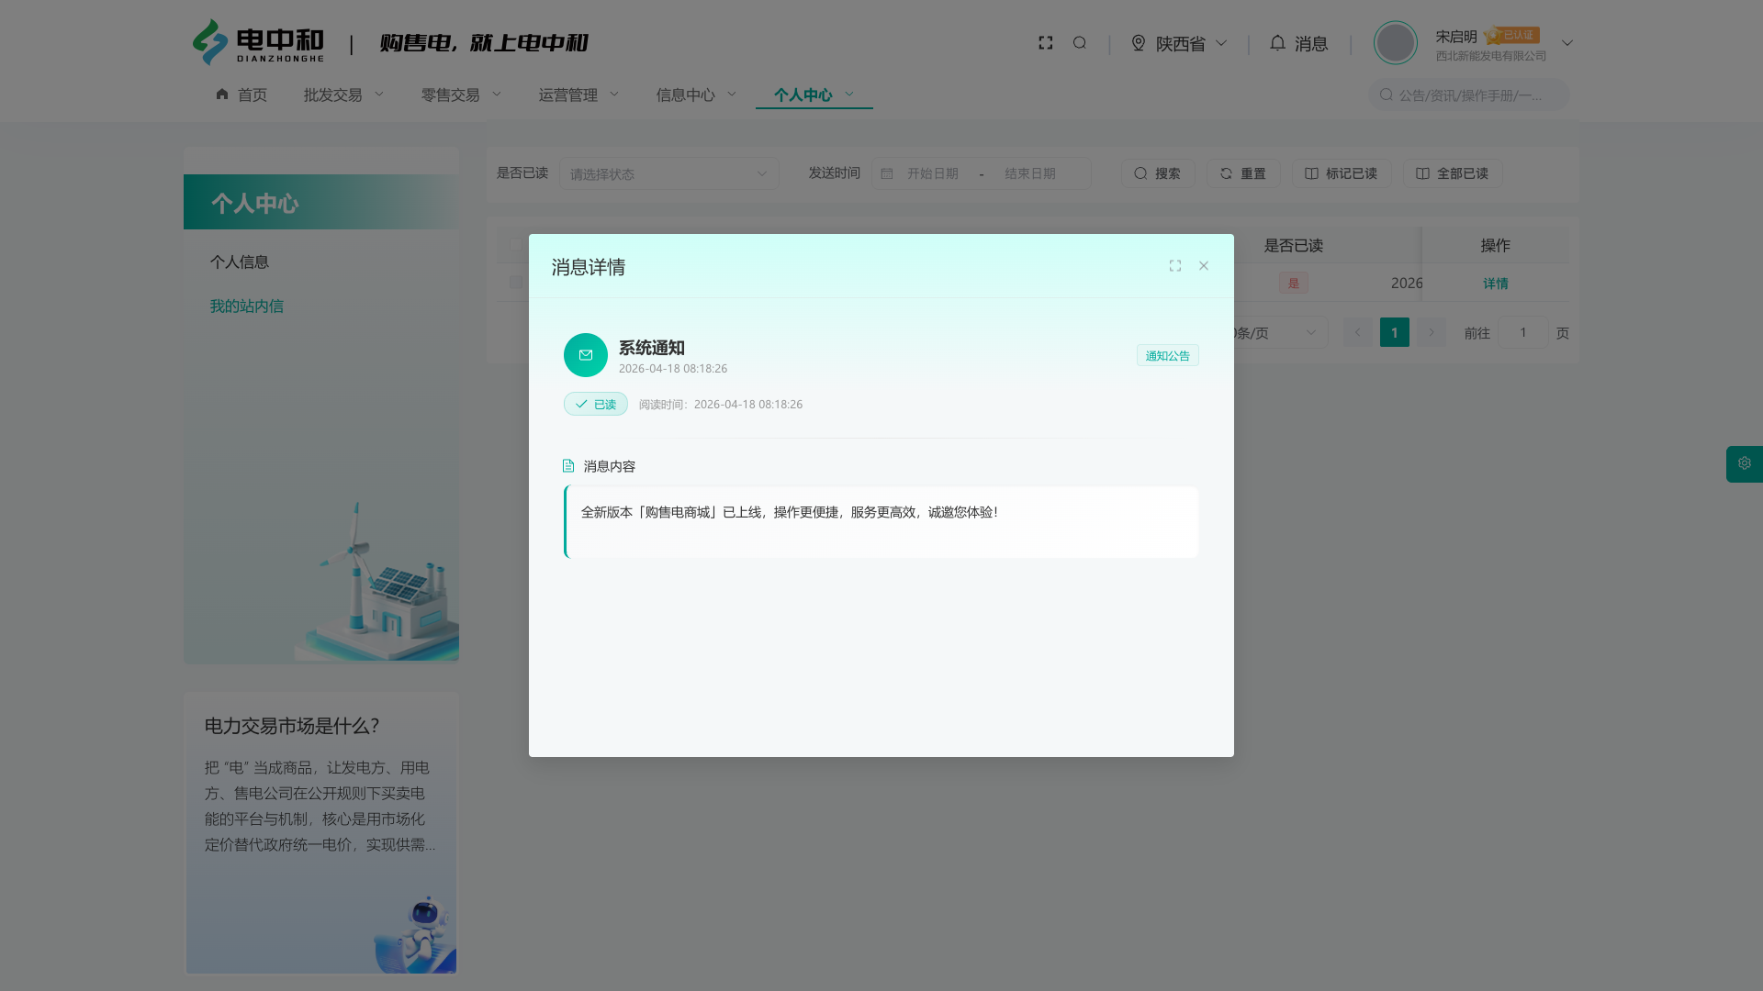1763x991 pixels.
Task: Click the green mail icon beside 系统通知
Action: coord(586,355)
